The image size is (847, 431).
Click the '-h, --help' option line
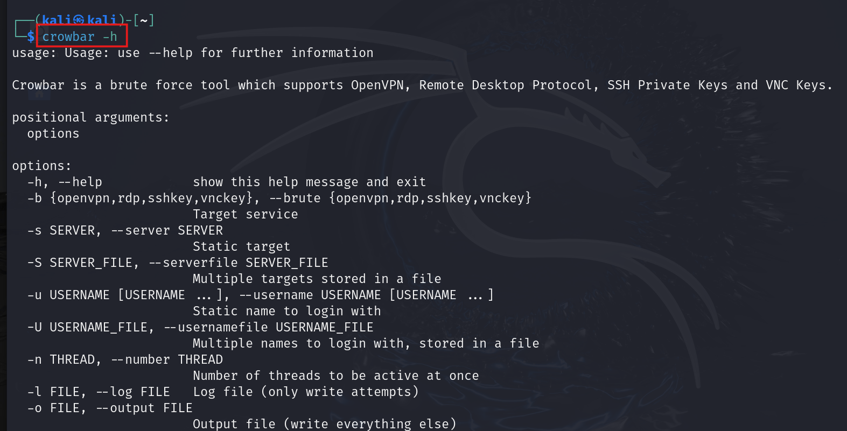point(65,182)
